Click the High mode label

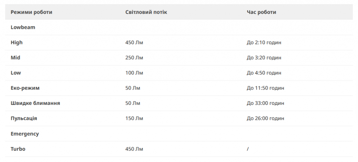(17, 43)
